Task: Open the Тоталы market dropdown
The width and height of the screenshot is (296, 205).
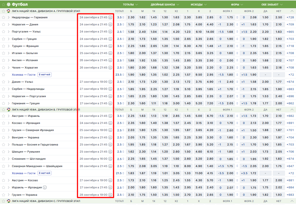Action: 130,5
